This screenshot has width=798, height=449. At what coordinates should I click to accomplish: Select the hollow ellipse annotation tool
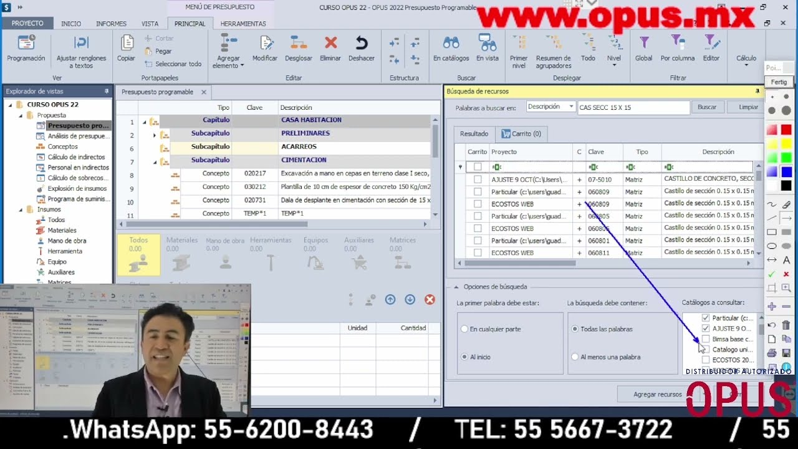772,246
